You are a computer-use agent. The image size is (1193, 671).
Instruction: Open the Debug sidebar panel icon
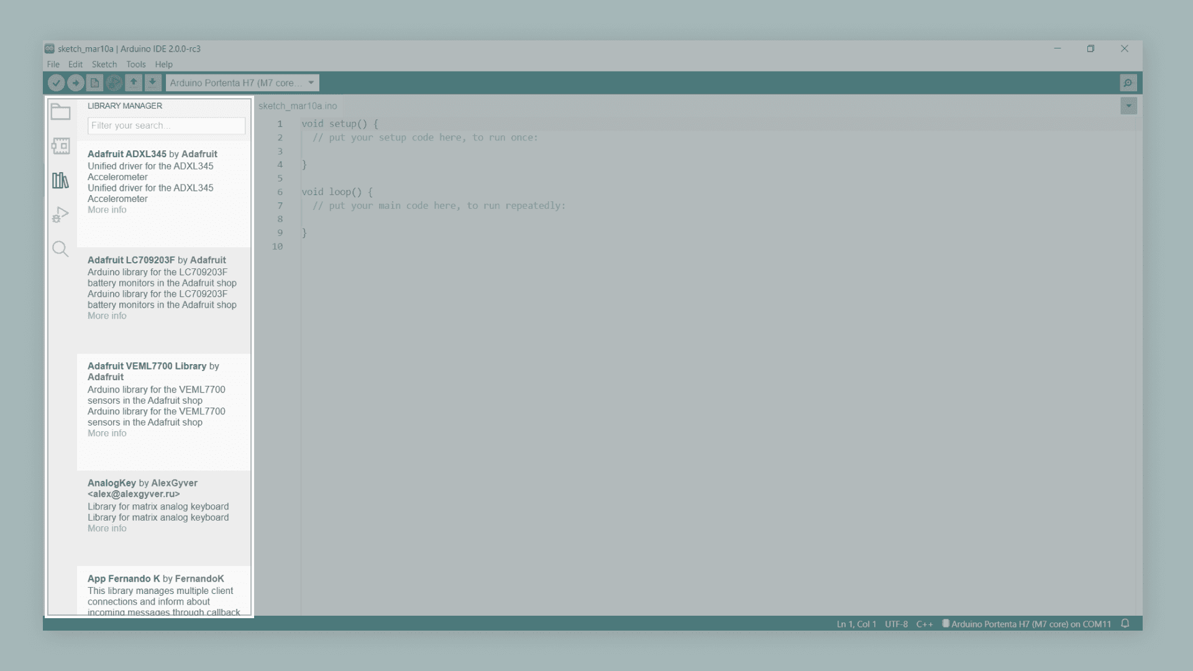60,215
